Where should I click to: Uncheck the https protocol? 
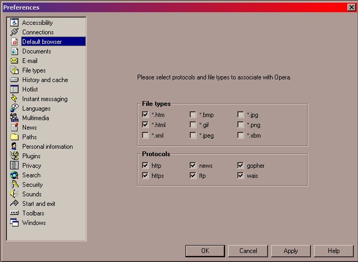[145, 175]
